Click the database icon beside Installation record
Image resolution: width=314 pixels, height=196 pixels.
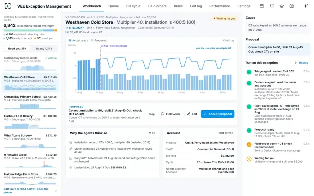point(71,142)
